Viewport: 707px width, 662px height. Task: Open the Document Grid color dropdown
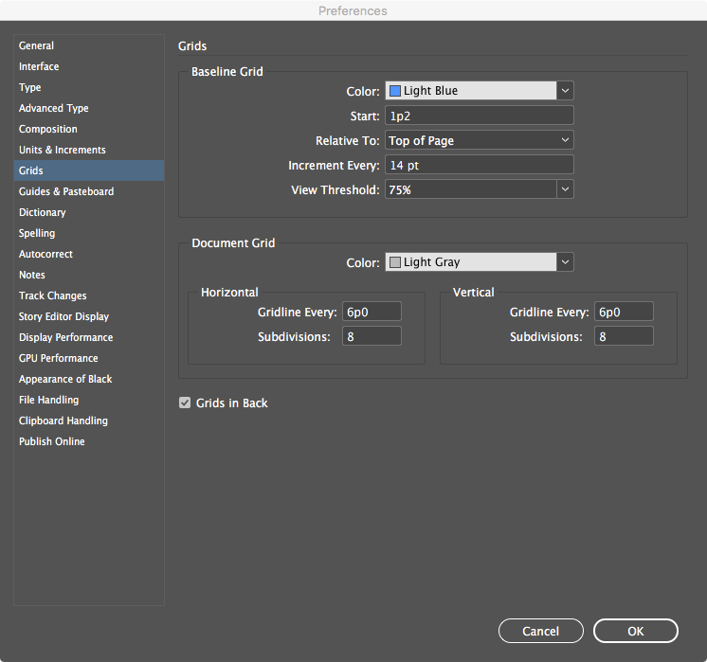pos(565,262)
